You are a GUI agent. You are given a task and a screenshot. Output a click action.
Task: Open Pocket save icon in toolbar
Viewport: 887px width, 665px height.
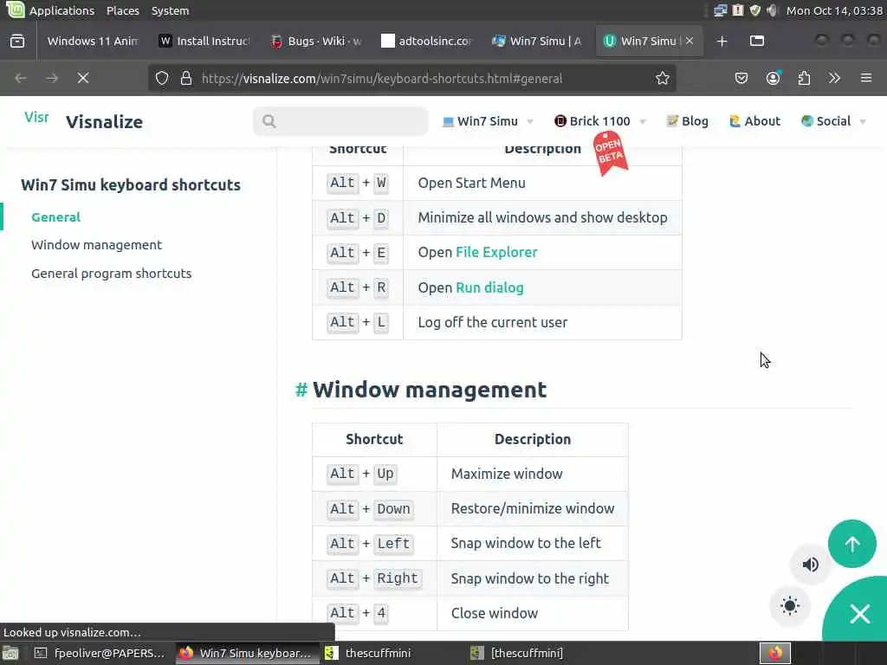coord(741,78)
